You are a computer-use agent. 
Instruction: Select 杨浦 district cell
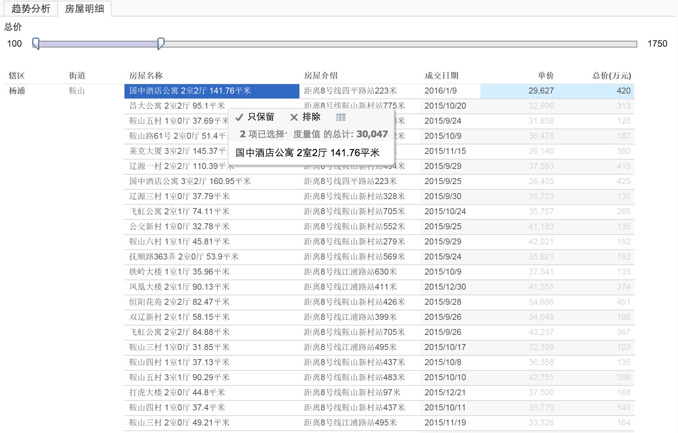click(x=17, y=91)
